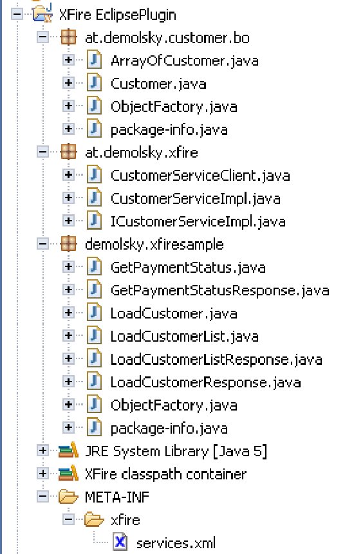Collapse the at.demolsky.xfire package

click(42, 152)
